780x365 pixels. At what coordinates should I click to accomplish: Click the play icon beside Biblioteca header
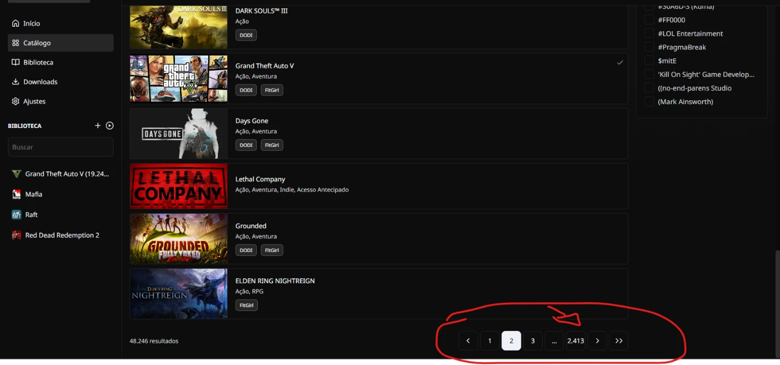pyautogui.click(x=110, y=126)
